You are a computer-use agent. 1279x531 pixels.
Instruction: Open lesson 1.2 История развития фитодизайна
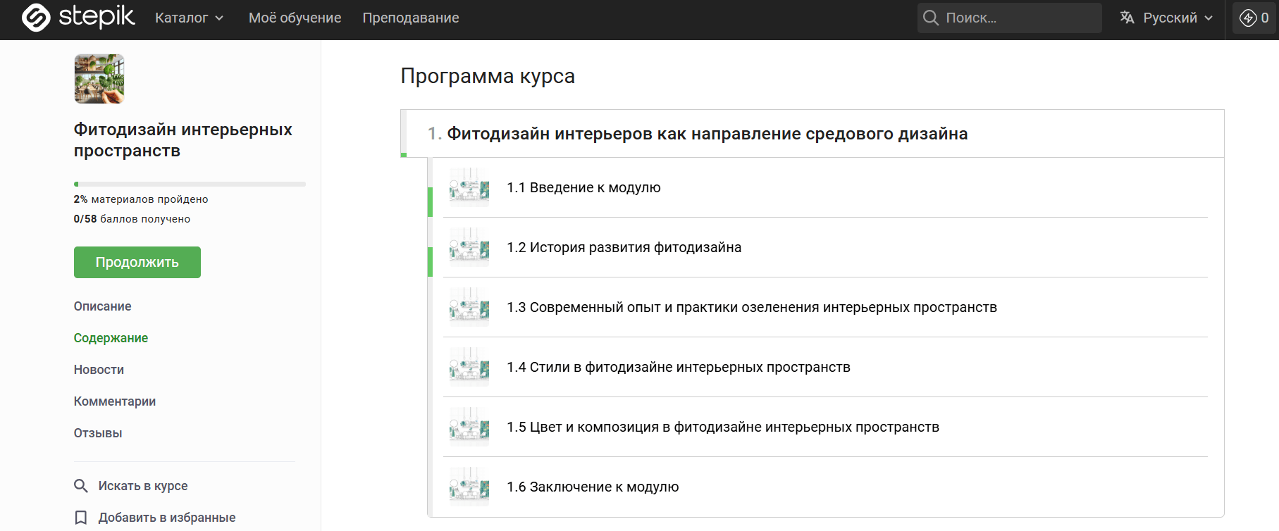624,248
